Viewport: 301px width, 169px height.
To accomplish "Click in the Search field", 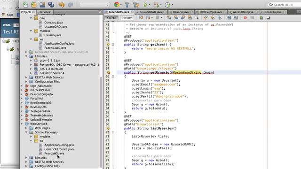I will tap(285, 5).
